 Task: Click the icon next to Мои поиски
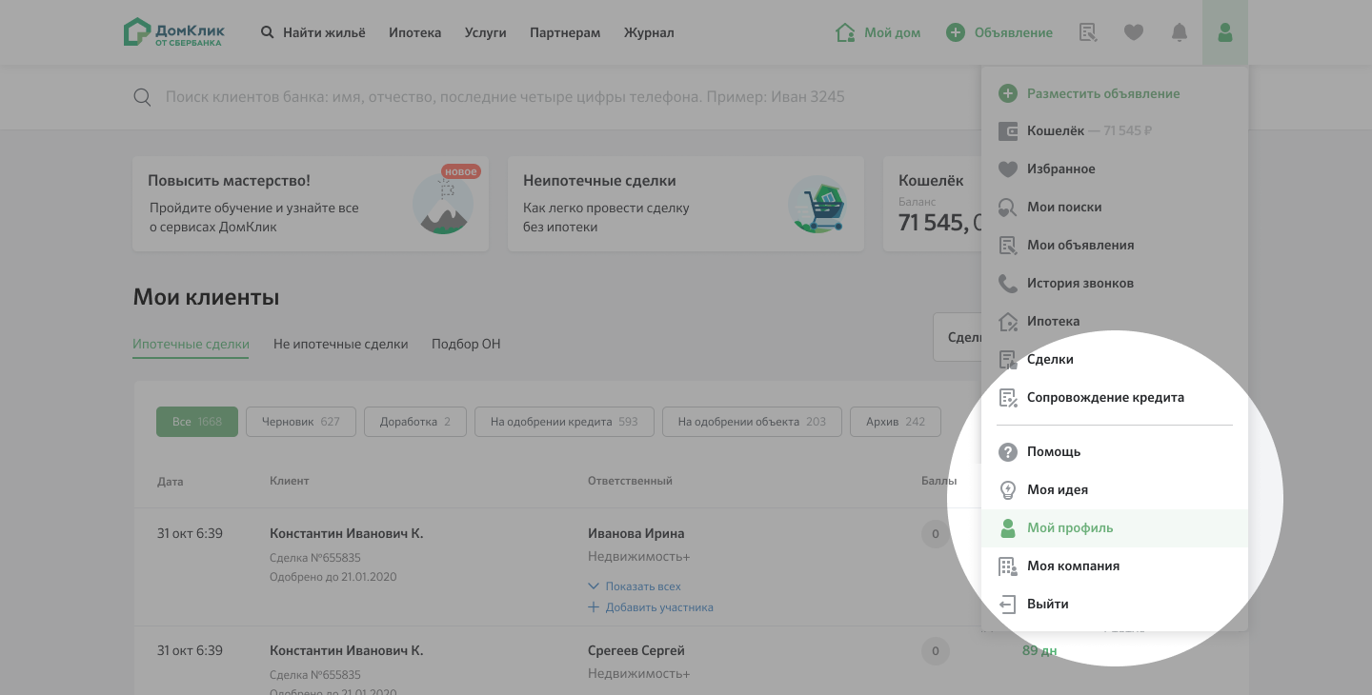pos(1007,208)
